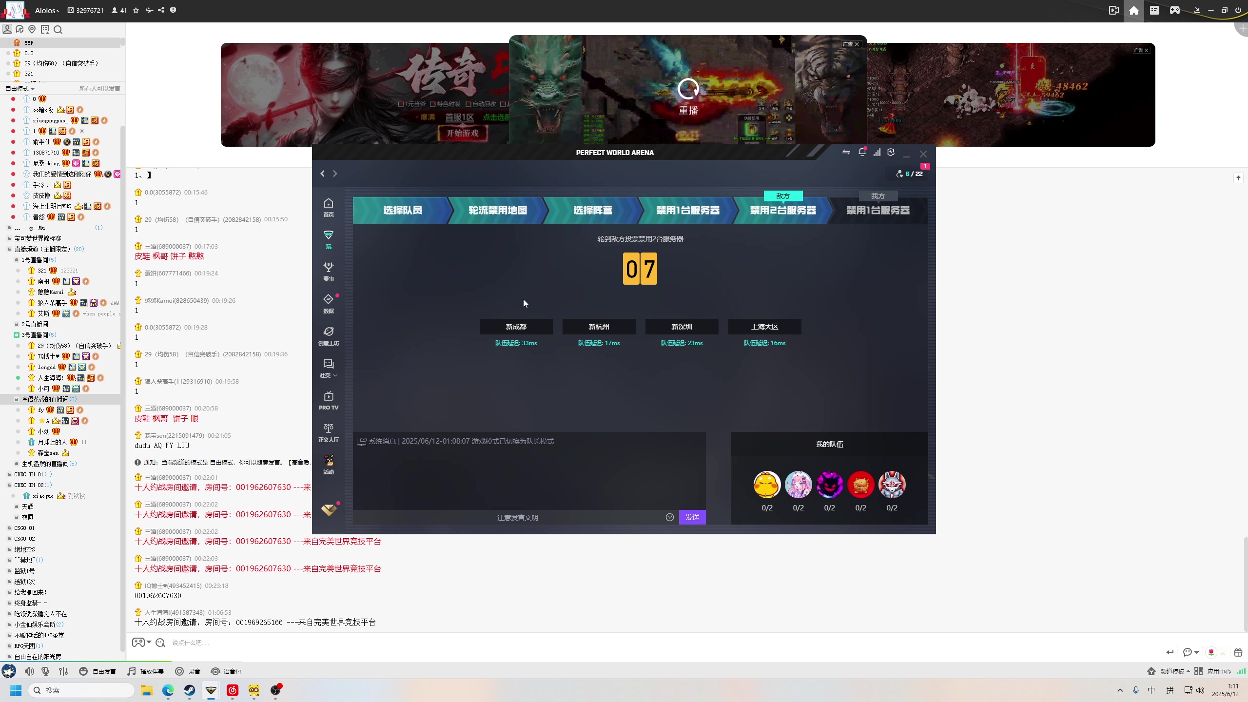Click the report shield icon in YY header

pos(173,10)
